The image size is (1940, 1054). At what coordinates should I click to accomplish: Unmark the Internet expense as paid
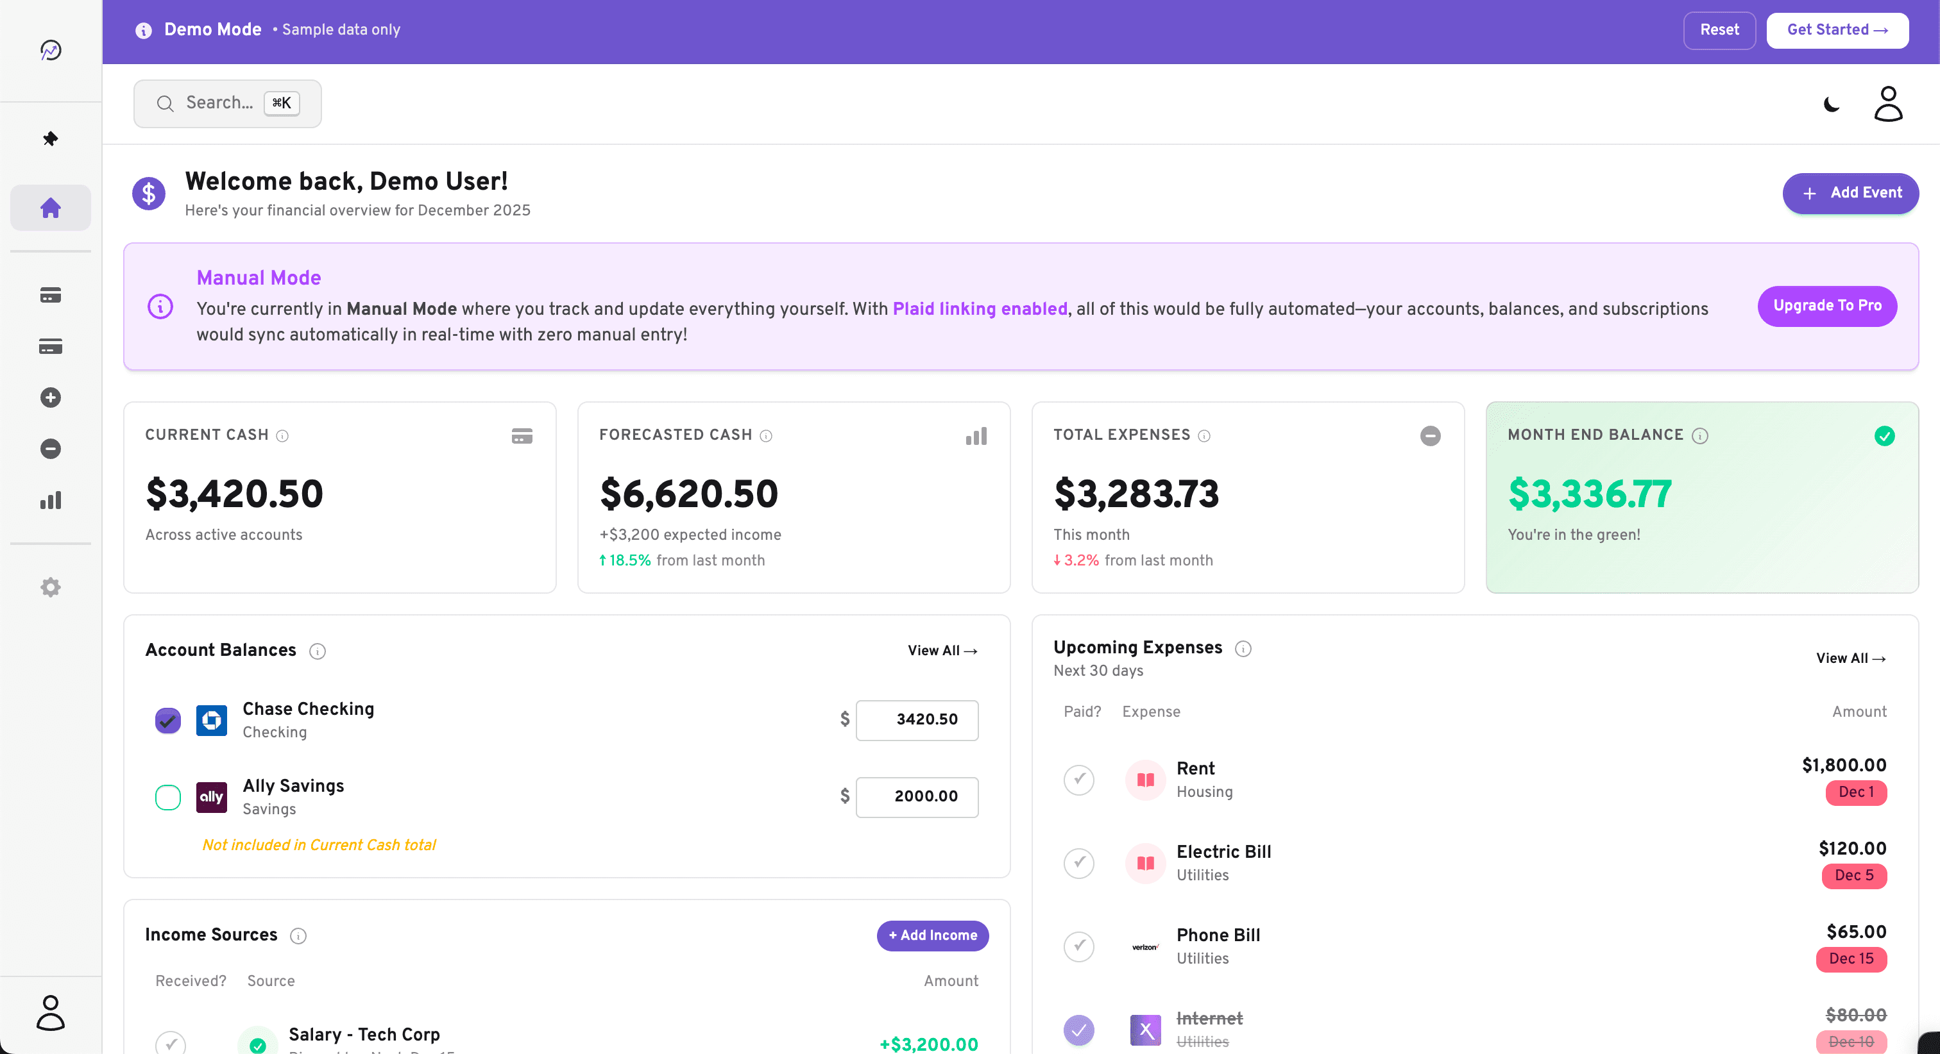(x=1078, y=1030)
